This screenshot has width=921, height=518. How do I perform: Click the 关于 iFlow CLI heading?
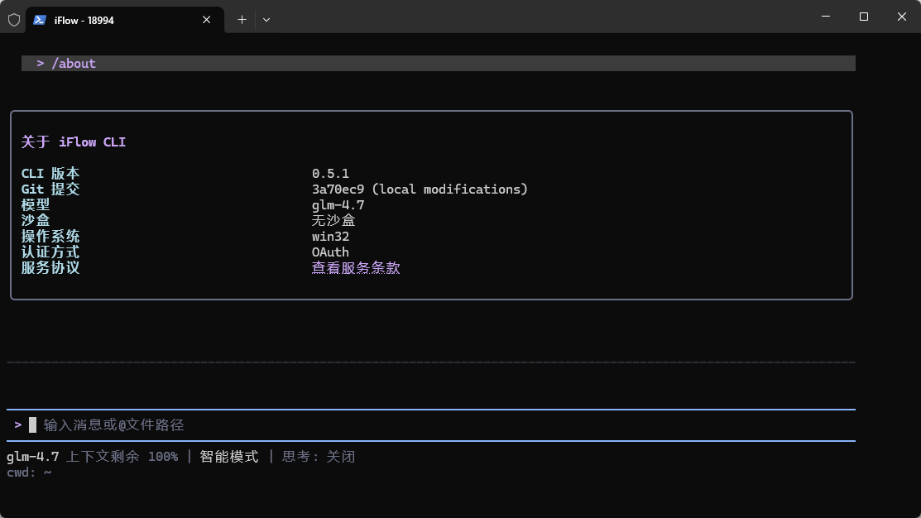coord(74,142)
